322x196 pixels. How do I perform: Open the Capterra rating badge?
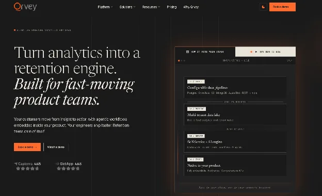[x=27, y=166]
